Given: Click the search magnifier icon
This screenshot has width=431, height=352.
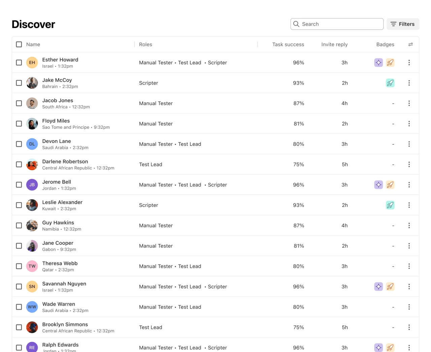Looking at the screenshot, I should point(296,24).
